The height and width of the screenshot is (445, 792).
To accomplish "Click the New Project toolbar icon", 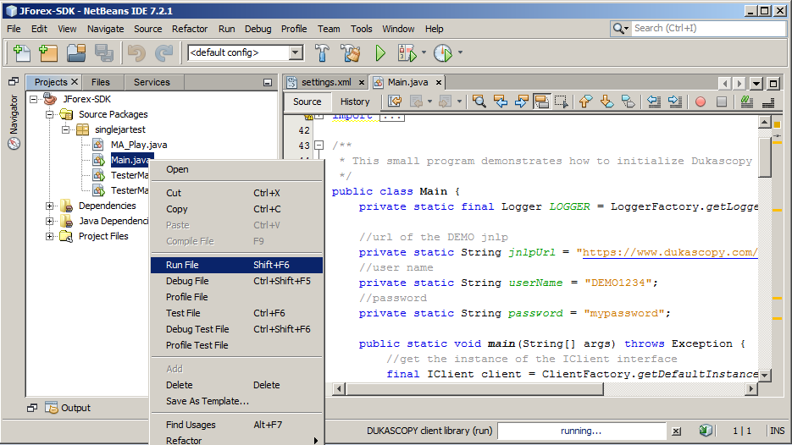I will tap(48, 52).
